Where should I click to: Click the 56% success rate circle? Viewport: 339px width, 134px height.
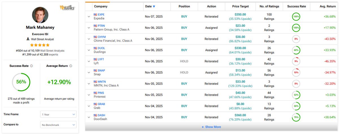pos(21,82)
